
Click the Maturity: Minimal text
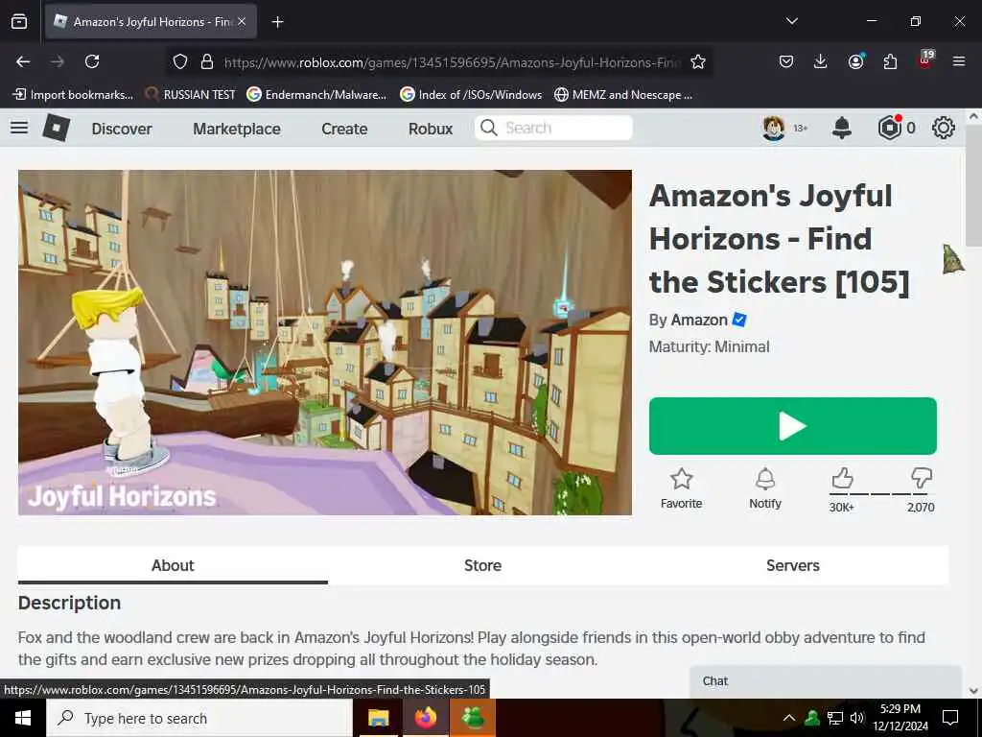click(709, 346)
